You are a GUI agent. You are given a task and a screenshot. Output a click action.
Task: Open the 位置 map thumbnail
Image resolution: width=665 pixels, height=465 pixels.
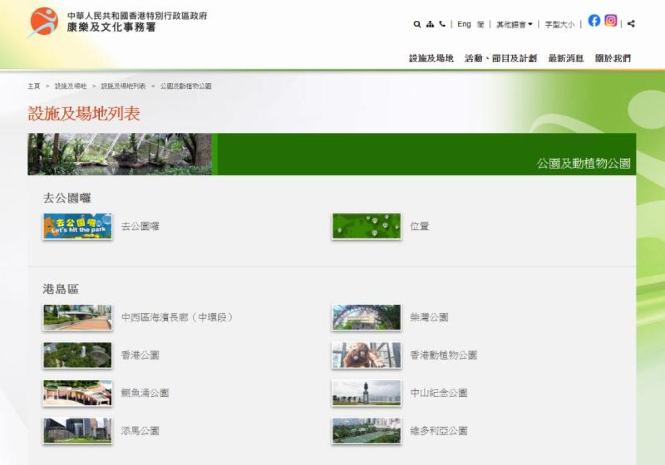[x=366, y=226]
